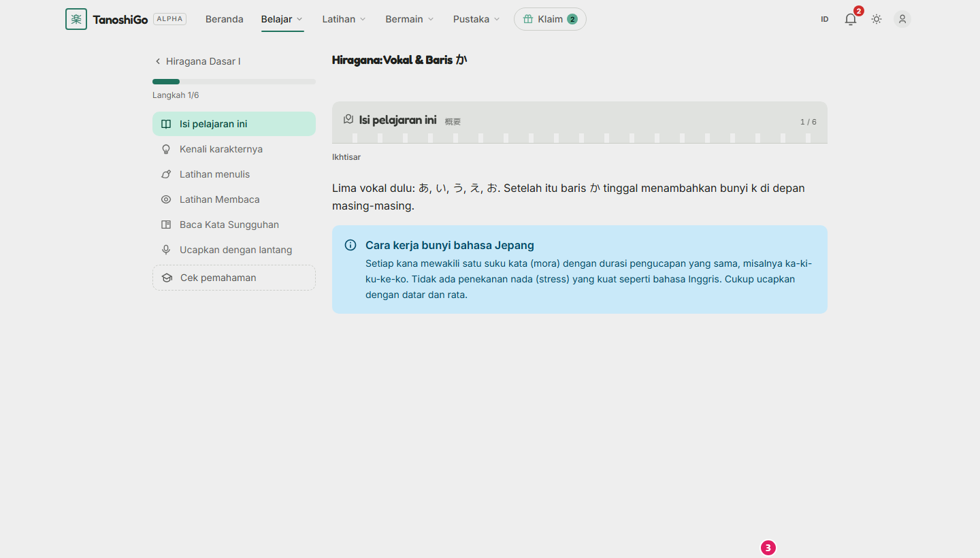Click the section header icon beside Isi pelajaran ini
Screen dimensions: 980x558
tap(348, 119)
